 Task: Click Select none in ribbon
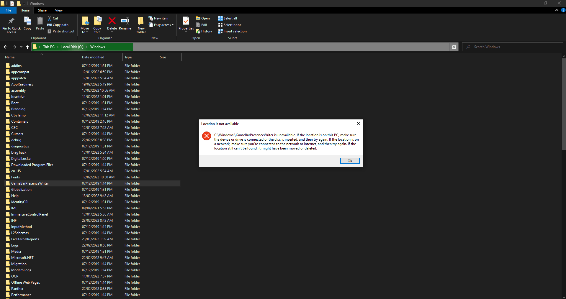point(230,25)
